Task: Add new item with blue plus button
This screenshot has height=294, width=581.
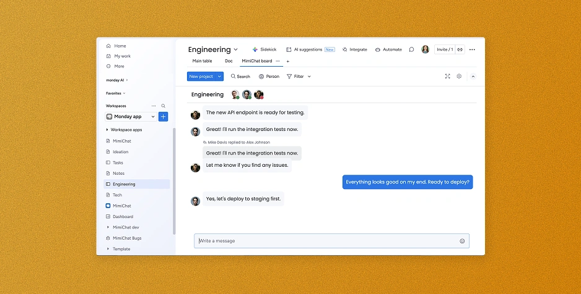Action: 164,117
